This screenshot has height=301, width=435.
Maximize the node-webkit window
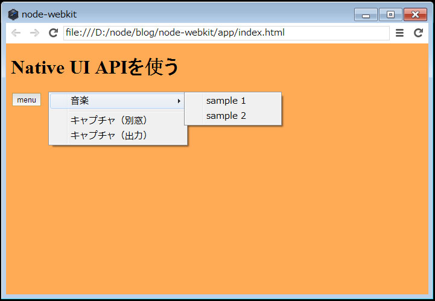click(x=390, y=15)
